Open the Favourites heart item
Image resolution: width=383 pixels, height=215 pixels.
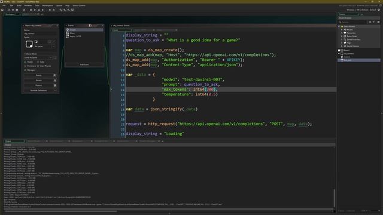coord(349,33)
